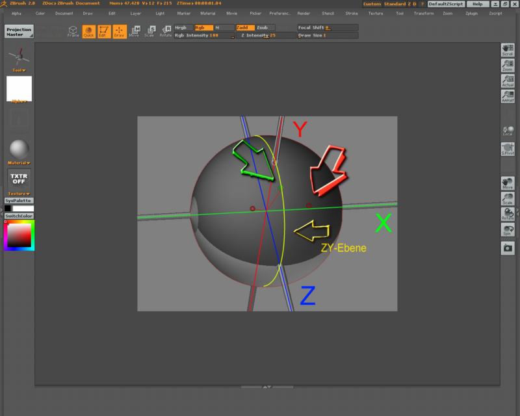Select the Spin icon on right panel

[x=508, y=230]
